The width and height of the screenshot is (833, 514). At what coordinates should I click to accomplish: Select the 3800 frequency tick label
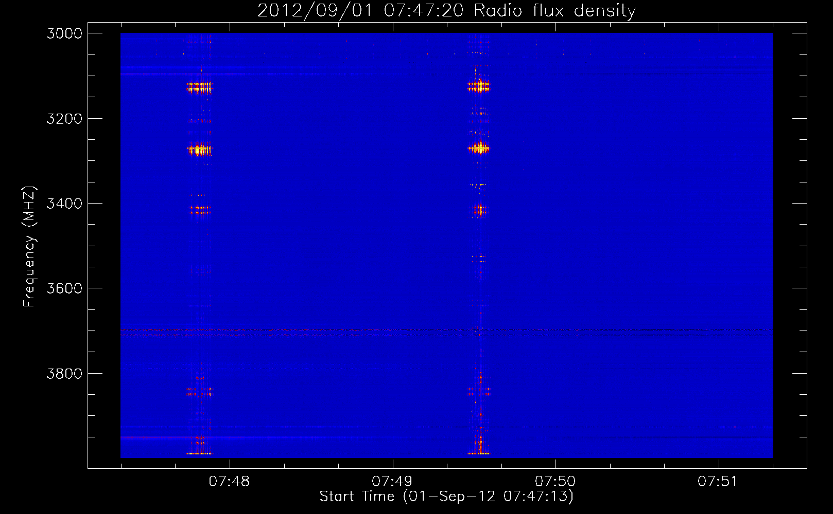pos(64,374)
